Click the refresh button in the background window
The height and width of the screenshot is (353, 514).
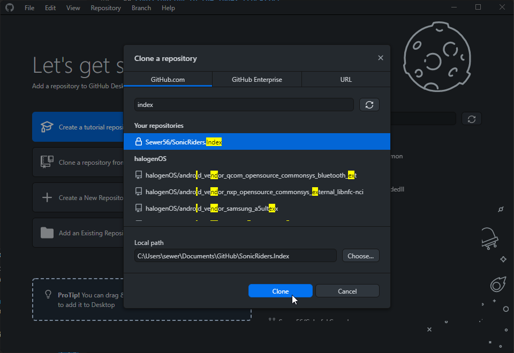[472, 119]
